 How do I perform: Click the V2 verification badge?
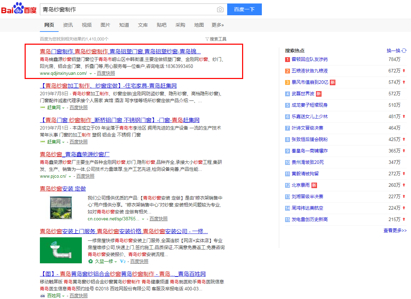[123, 261]
